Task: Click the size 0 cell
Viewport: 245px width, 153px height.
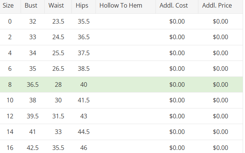Action: pos(10,22)
